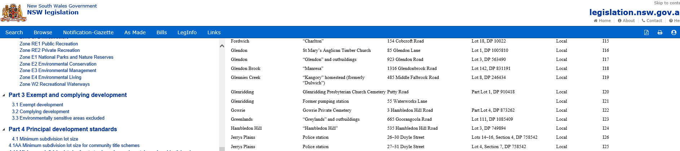
Task: Click the NSW Government coat of arms logo
Action: pyautogui.click(x=13, y=13)
